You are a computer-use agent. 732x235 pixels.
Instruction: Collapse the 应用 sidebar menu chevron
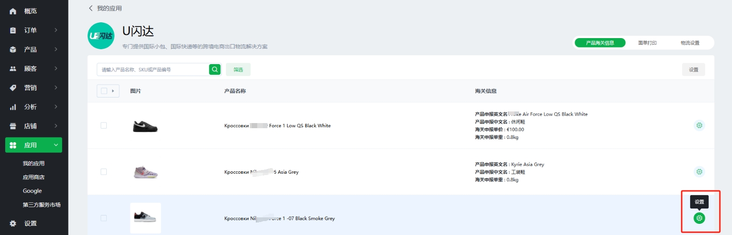(x=56, y=145)
